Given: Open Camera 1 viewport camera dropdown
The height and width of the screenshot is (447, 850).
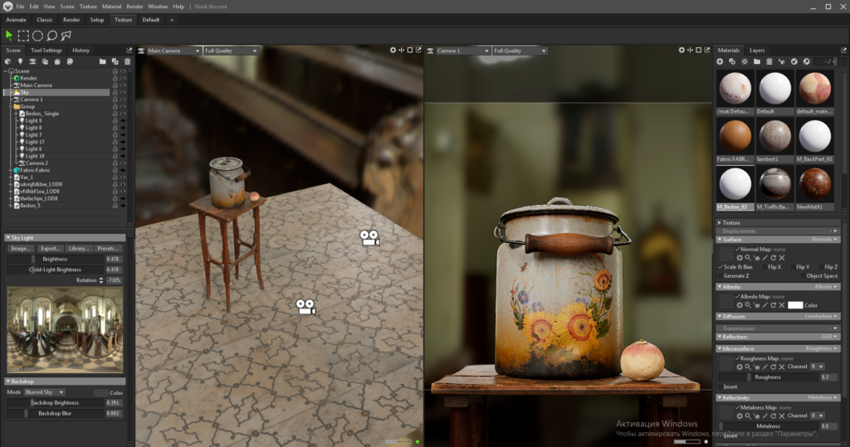Looking at the screenshot, I should coord(463,51).
